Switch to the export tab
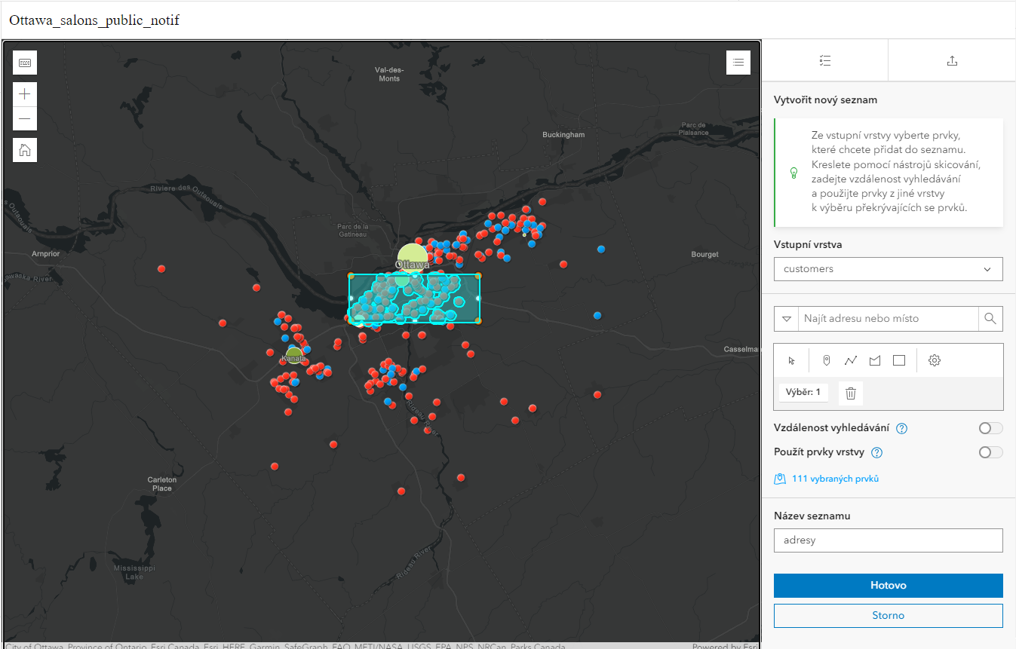Screen dimensions: 1016x649 pyautogui.click(x=952, y=61)
